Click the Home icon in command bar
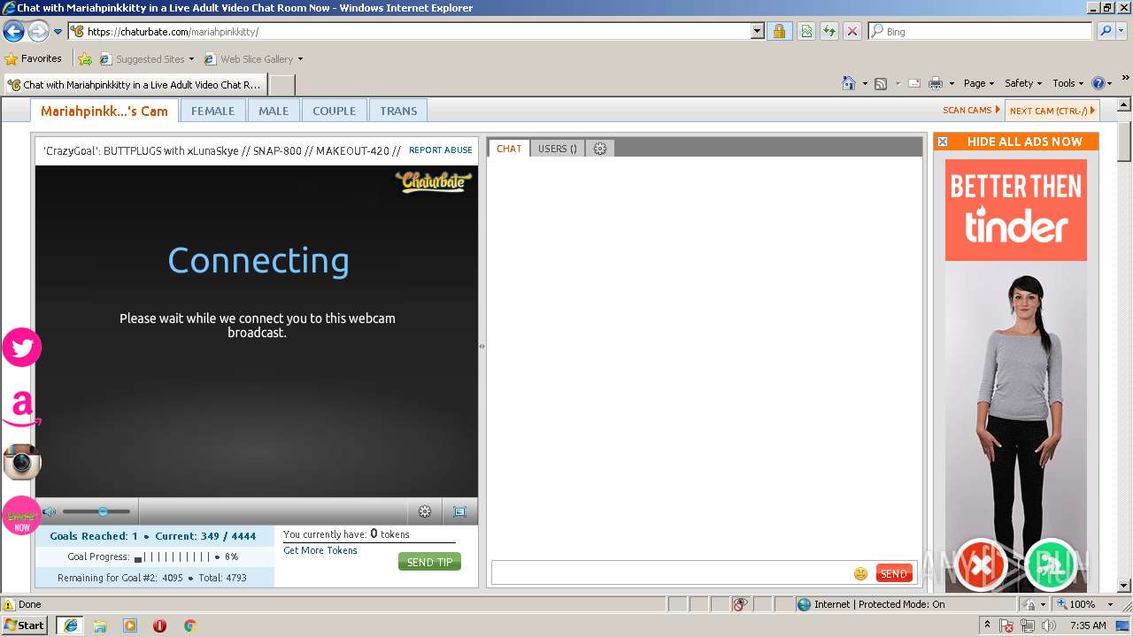1133x637 pixels. pyautogui.click(x=848, y=83)
